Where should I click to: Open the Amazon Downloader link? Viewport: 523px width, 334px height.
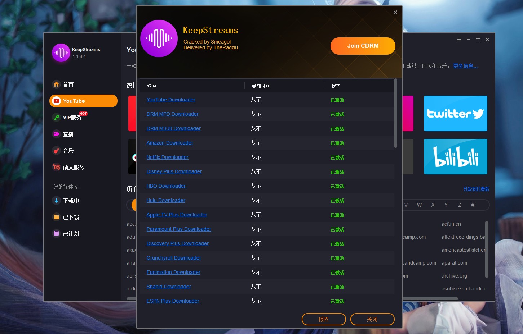pos(170,143)
